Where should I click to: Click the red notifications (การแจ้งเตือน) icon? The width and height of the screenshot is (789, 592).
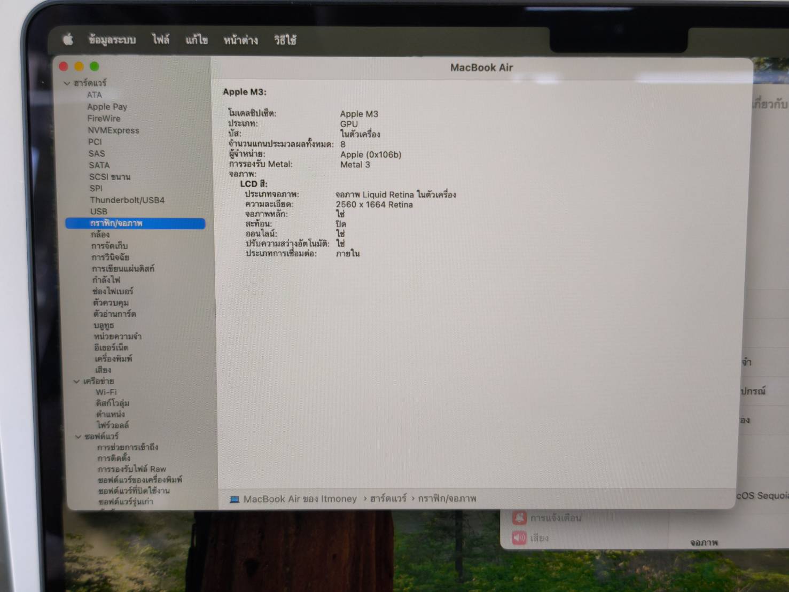[519, 517]
